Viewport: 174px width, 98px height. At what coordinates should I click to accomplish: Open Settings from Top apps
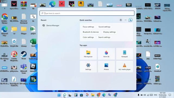(x=88, y=66)
